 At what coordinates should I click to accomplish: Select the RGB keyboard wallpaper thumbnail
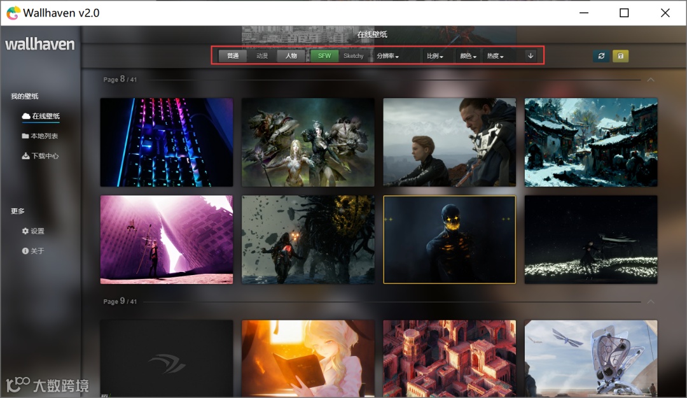pyautogui.click(x=167, y=142)
